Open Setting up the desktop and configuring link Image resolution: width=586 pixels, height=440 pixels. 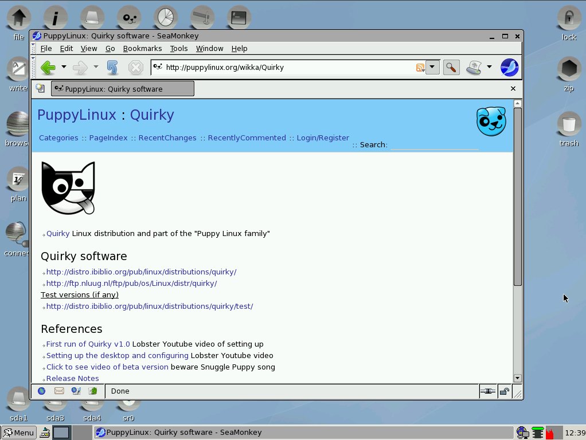[118, 356]
